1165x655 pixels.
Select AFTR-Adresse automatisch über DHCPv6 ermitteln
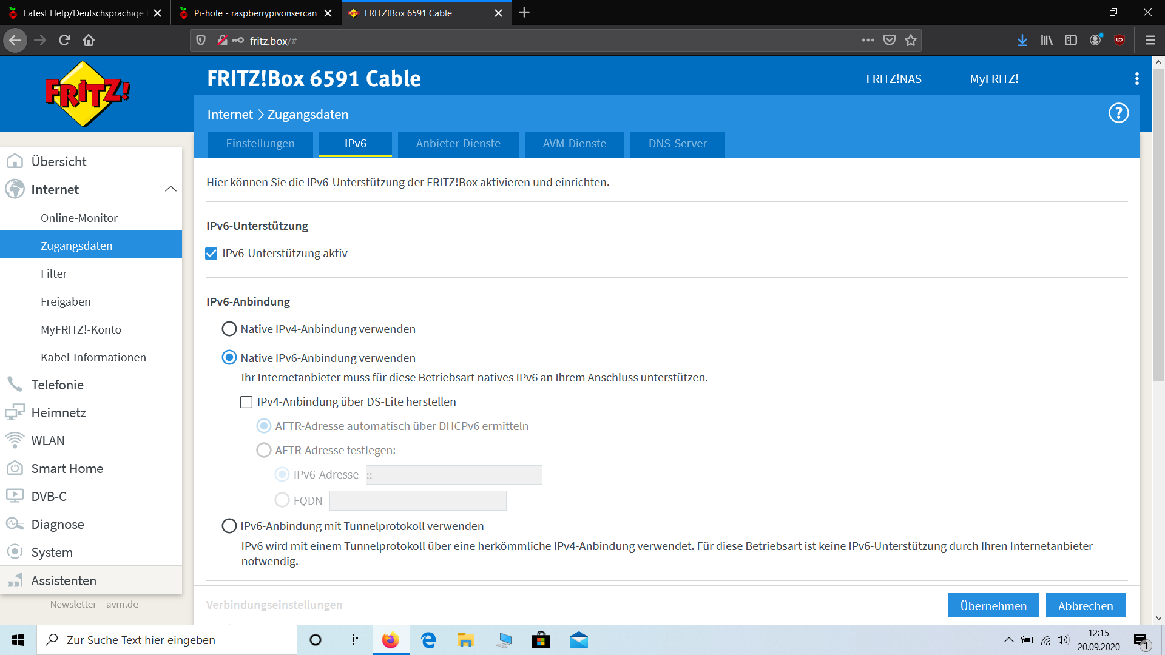[263, 426]
